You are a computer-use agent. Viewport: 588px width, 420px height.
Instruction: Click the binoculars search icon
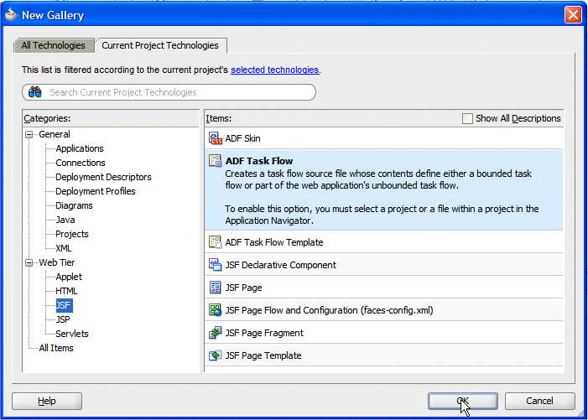pyautogui.click(x=35, y=92)
